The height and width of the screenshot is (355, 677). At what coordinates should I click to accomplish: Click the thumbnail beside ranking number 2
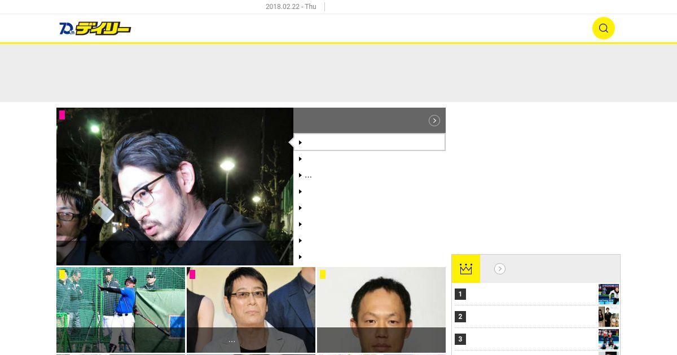[x=609, y=317]
